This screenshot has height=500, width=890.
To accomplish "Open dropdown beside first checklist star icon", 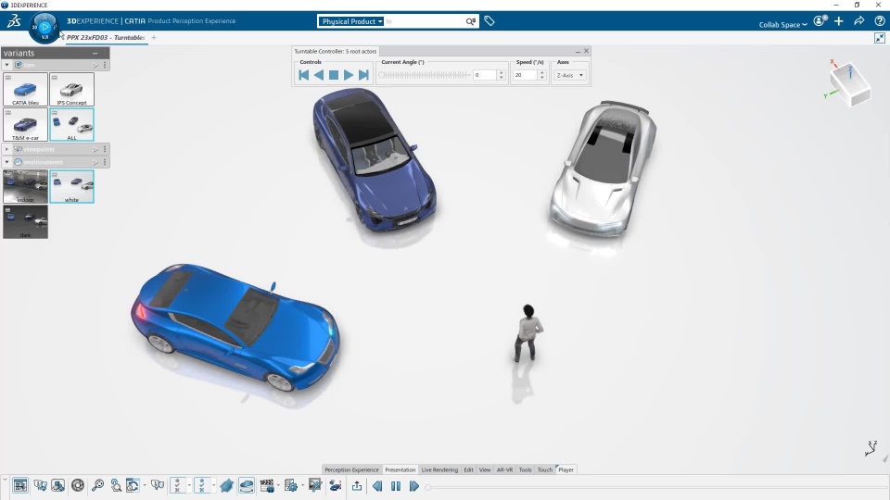I will click(189, 485).
